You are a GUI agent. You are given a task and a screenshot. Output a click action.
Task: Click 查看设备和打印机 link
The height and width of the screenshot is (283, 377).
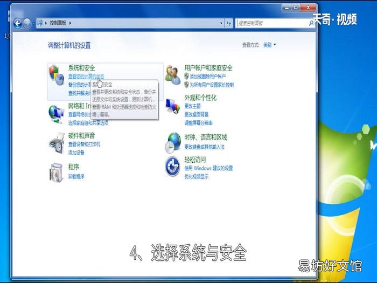84,144
